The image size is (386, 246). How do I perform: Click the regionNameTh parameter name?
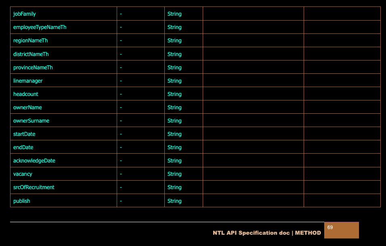tap(30, 41)
